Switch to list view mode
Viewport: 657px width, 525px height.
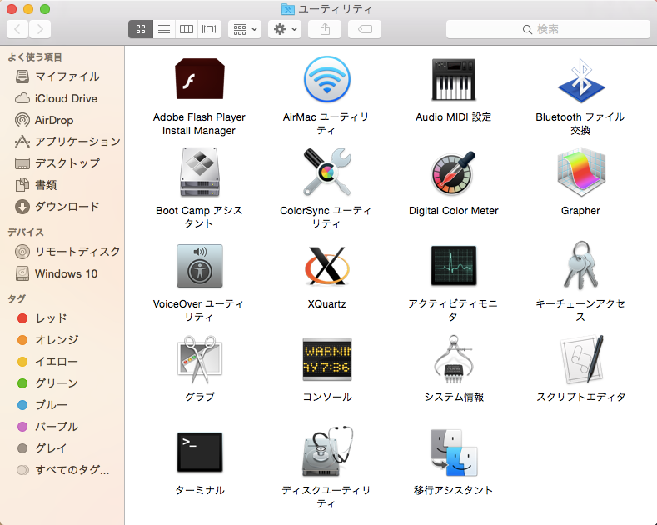[x=164, y=29]
